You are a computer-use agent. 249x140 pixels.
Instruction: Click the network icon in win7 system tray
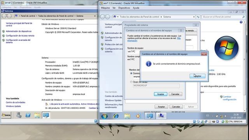point(221,116)
